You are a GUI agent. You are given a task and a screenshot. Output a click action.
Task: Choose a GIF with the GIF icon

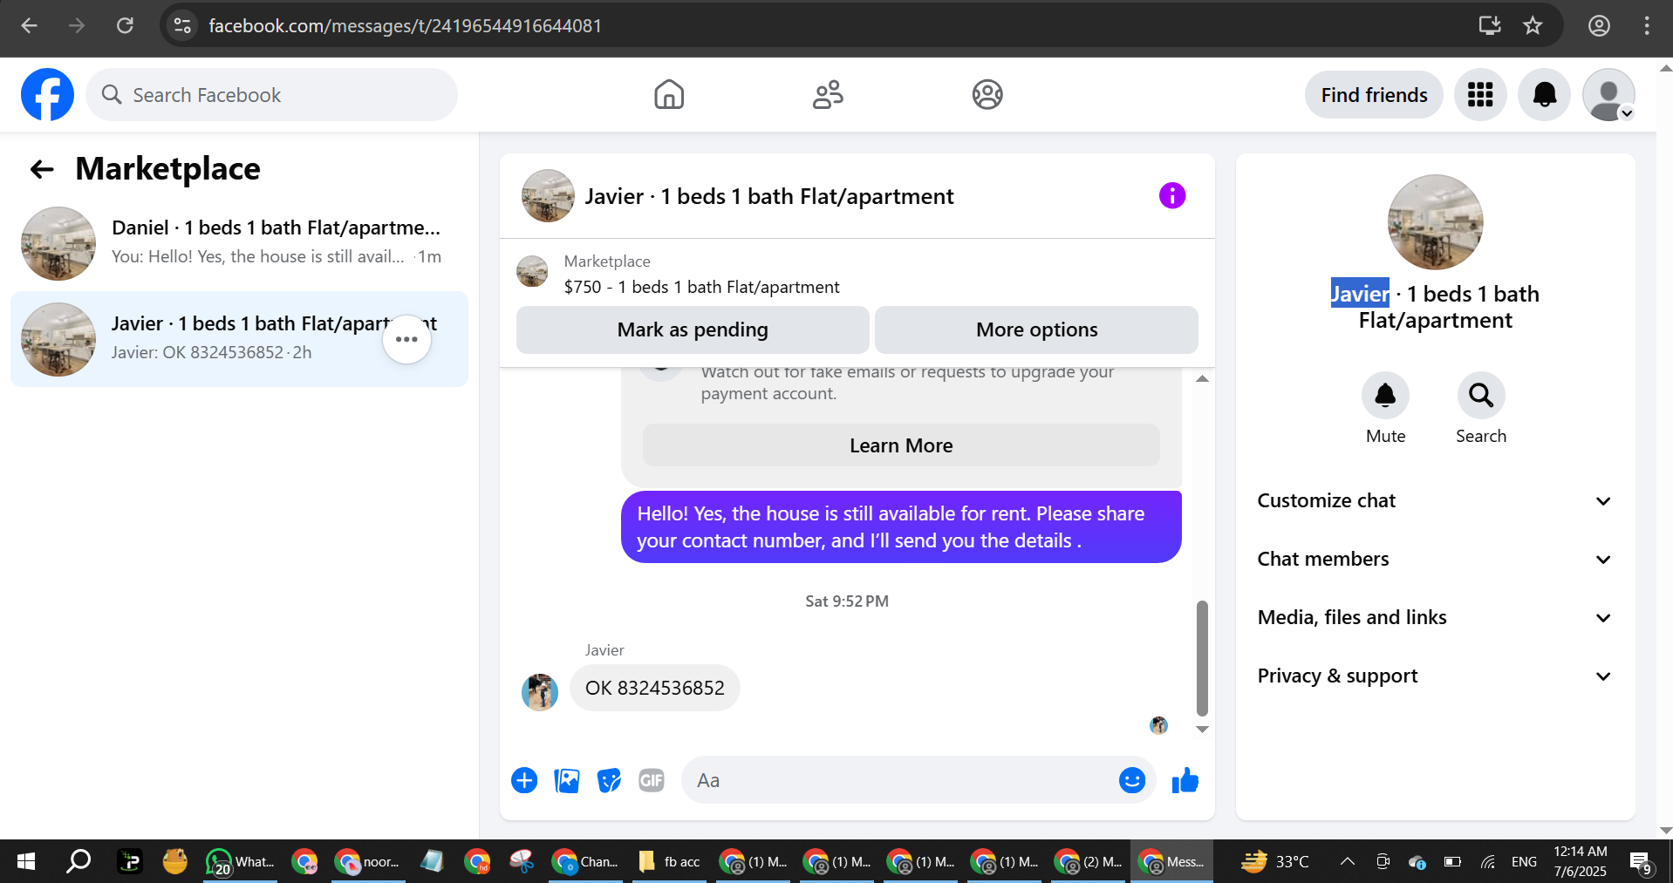pyautogui.click(x=652, y=780)
